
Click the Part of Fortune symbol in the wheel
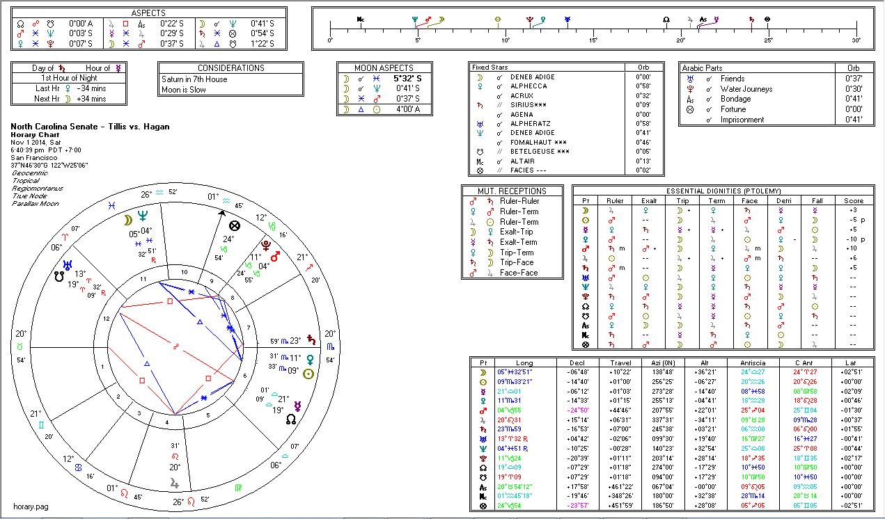pos(235,225)
